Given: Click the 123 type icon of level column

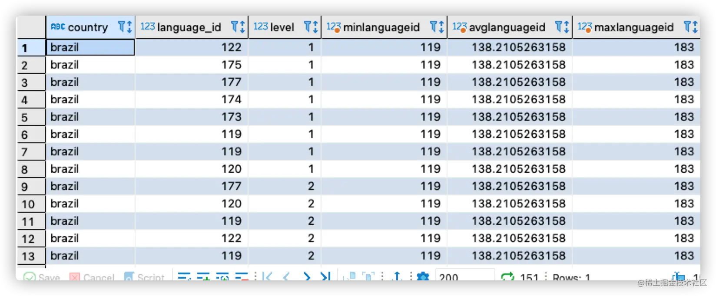Looking at the screenshot, I should tap(260, 26).
